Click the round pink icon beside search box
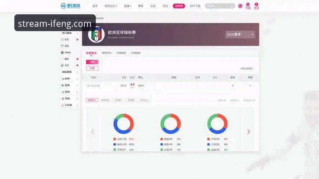This screenshot has height=179, width=319. point(240,6)
